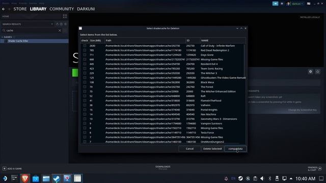The width and height of the screenshot is (326, 183).
Task: Check the Call of Duty - Infinite Warfare row
Action: point(85,46)
